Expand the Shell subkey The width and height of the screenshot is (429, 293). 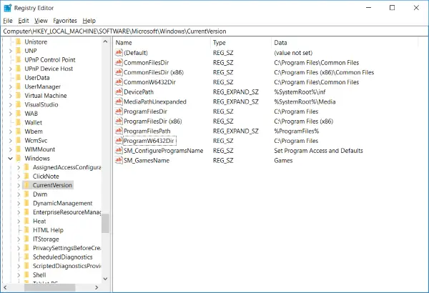(17, 274)
